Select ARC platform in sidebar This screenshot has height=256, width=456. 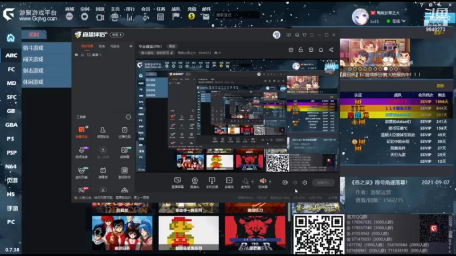pyautogui.click(x=11, y=55)
